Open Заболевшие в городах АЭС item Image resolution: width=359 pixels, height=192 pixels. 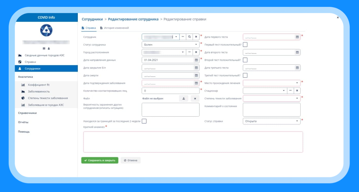point(46,105)
